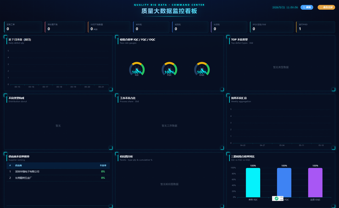Click the 04-20 date on weekly chart

[x=243, y=145]
